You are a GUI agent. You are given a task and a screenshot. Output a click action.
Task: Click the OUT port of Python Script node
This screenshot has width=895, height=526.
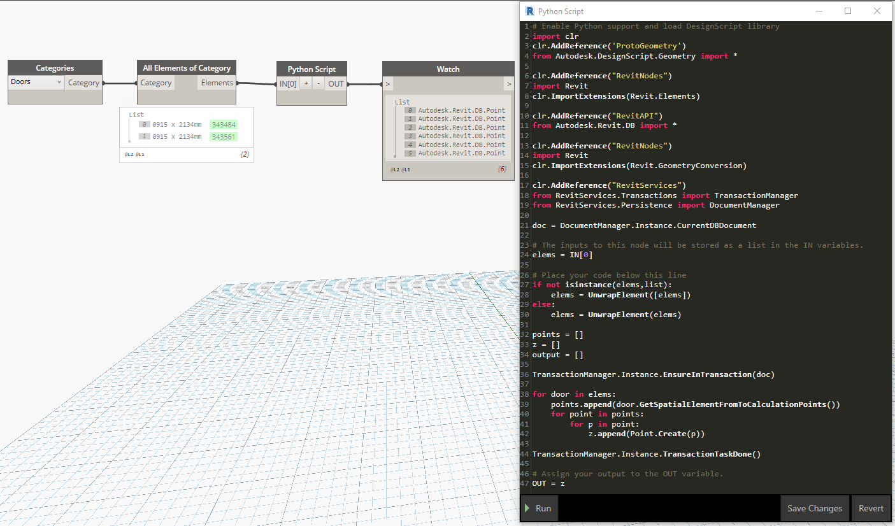point(336,83)
